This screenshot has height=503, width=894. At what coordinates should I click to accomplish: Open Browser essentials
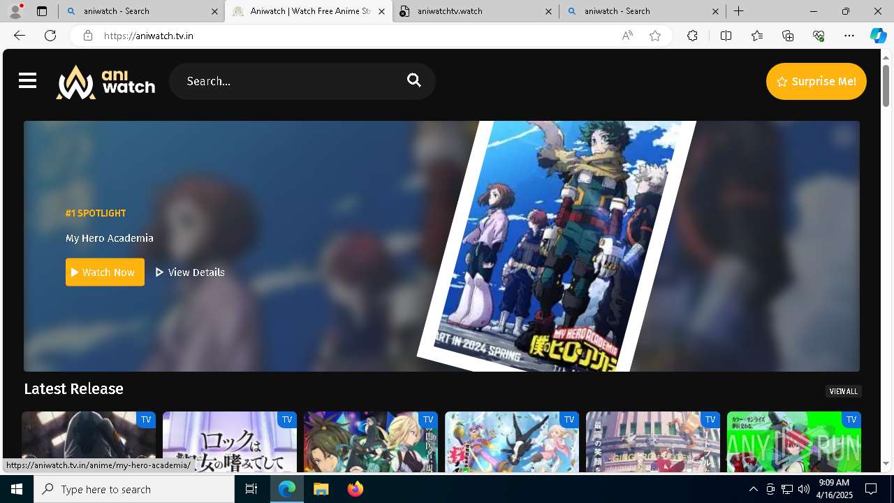[819, 36]
